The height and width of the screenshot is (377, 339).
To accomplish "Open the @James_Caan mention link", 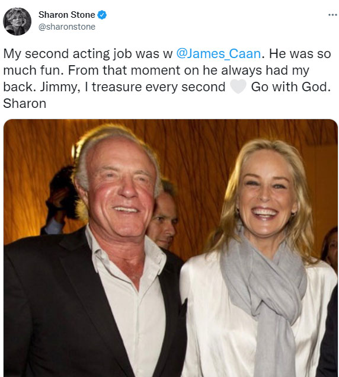I will 219,53.
